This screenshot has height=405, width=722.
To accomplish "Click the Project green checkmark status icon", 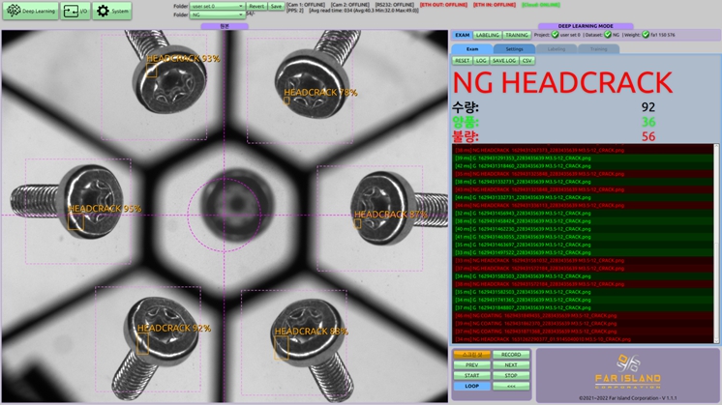I will tap(555, 35).
